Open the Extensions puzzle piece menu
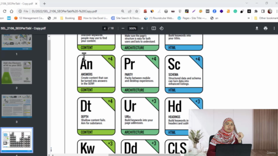 [x=256, y=11]
